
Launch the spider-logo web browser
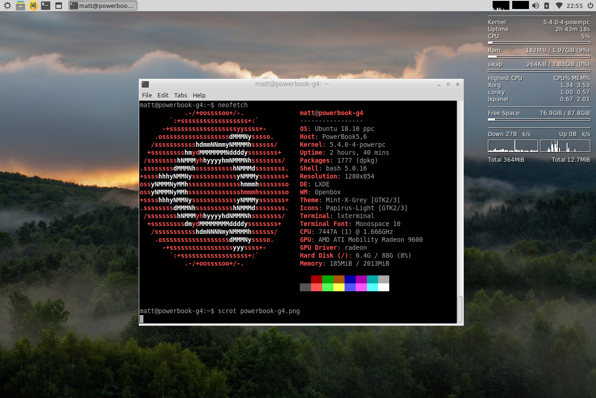coord(33,6)
